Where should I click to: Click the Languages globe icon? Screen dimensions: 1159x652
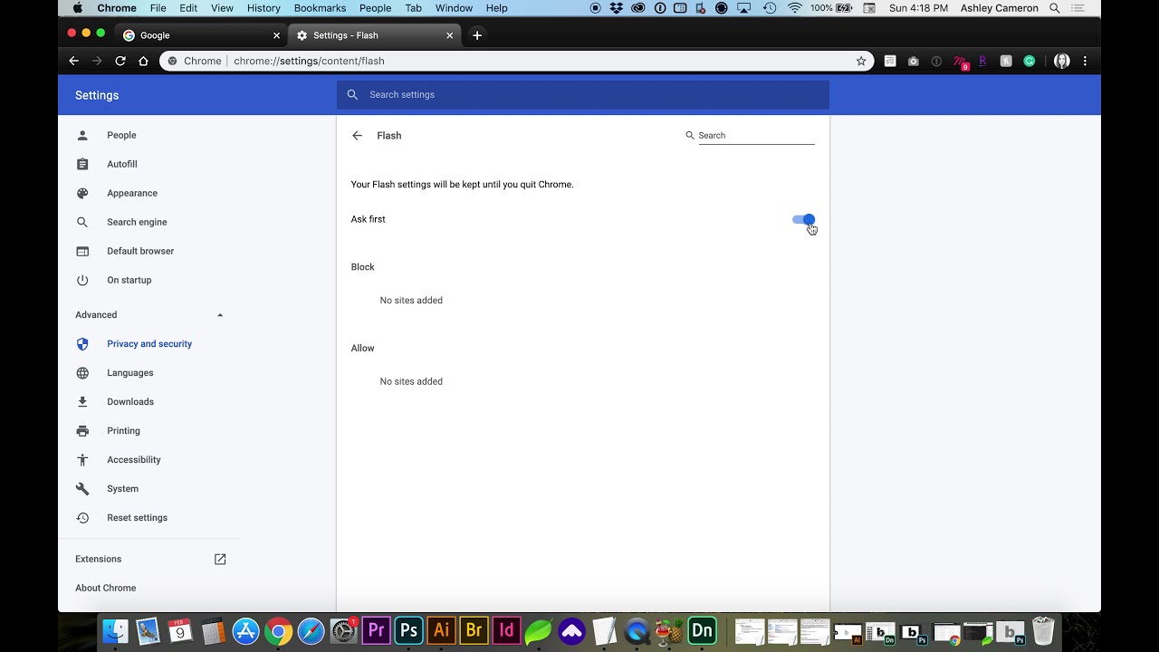tap(82, 373)
